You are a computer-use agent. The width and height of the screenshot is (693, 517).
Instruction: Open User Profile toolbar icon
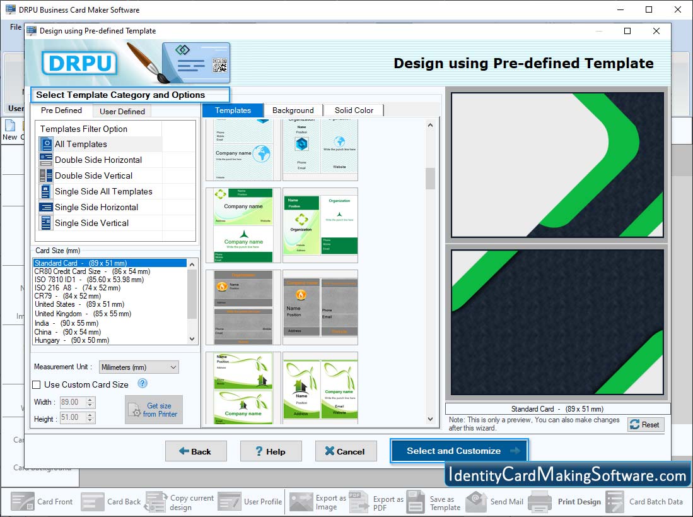pos(230,501)
